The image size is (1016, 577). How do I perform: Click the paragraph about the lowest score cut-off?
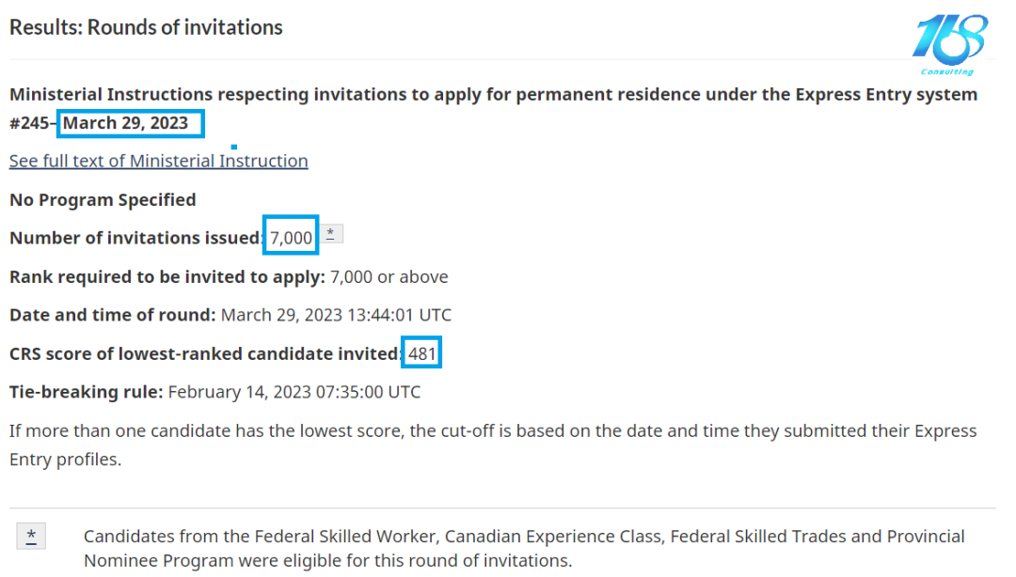493,444
